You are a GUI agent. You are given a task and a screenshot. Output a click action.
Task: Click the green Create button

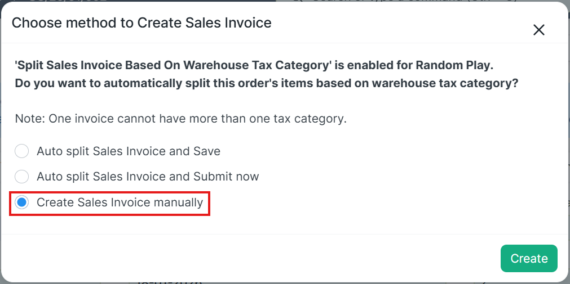tap(528, 258)
